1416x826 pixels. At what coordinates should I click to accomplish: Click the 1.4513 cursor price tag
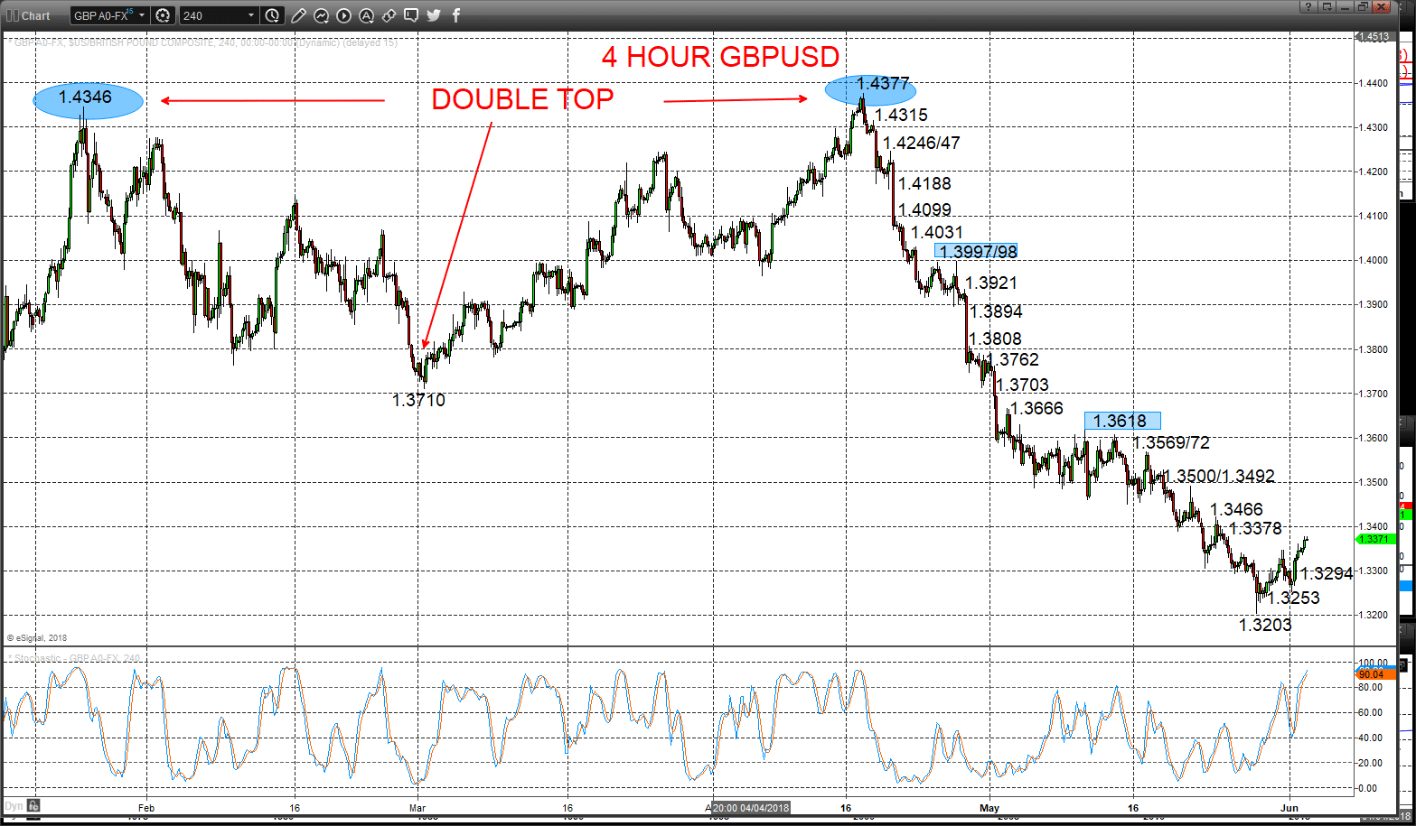click(1374, 37)
